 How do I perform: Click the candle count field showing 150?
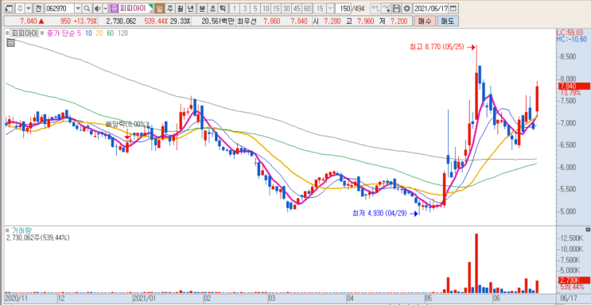click(343, 8)
